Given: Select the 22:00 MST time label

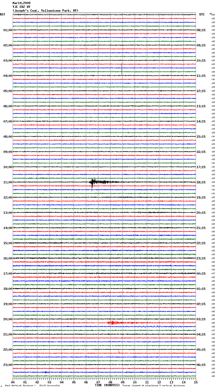Looking at the screenshot, I should [x=8, y=350].
